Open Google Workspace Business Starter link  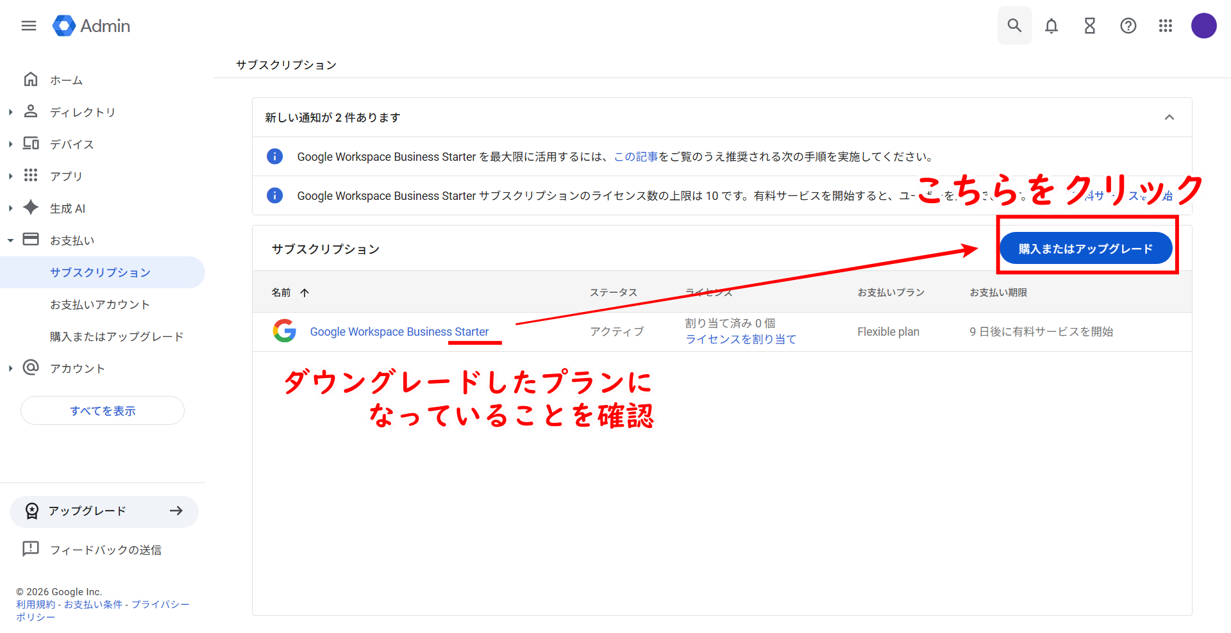point(399,332)
